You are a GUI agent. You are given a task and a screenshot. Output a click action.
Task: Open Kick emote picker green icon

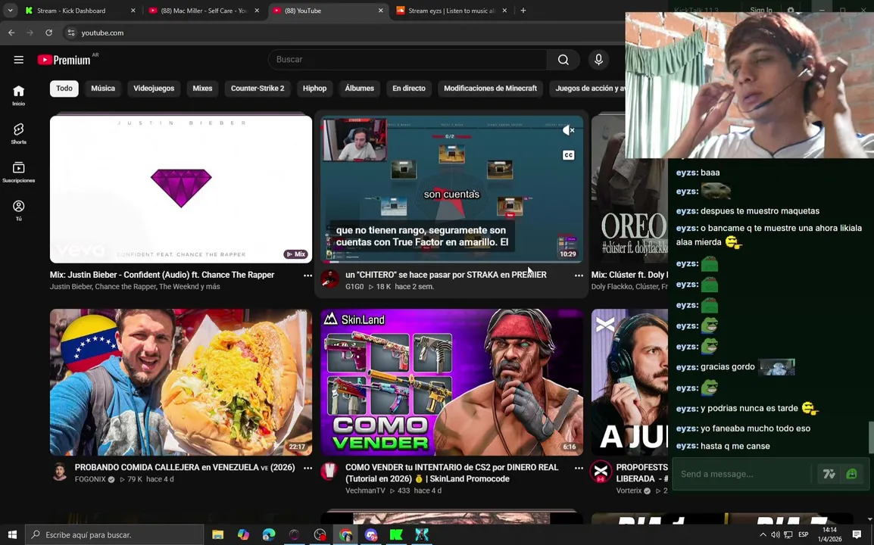tap(851, 475)
